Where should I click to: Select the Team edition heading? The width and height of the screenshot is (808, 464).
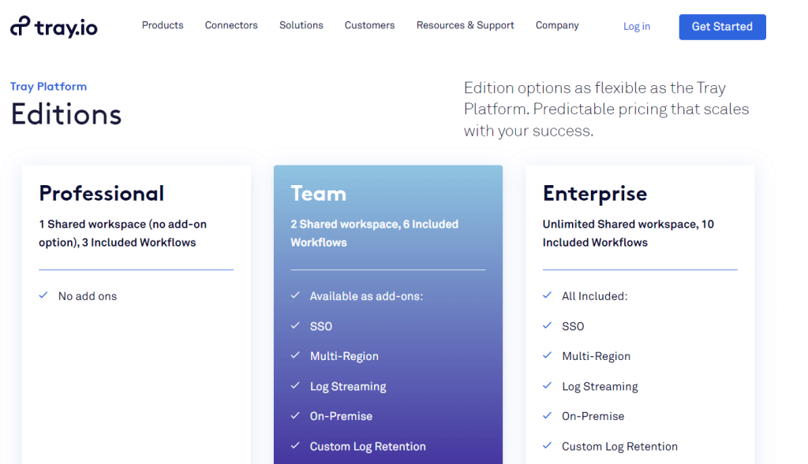[x=319, y=194]
